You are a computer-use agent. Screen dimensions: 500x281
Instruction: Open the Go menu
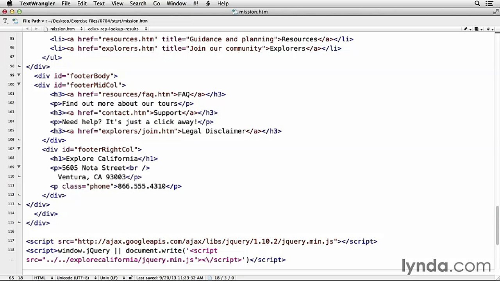pyautogui.click(x=157, y=4)
